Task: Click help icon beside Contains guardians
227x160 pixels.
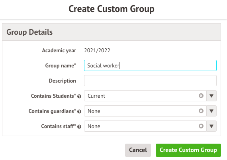Action: [79, 112]
